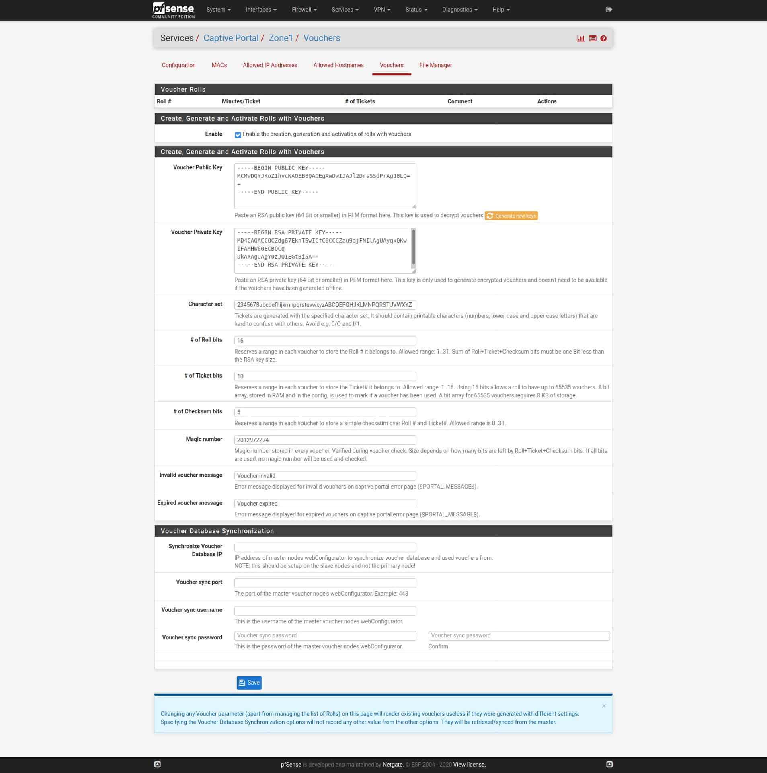Click the Generate new keys button

(511, 216)
